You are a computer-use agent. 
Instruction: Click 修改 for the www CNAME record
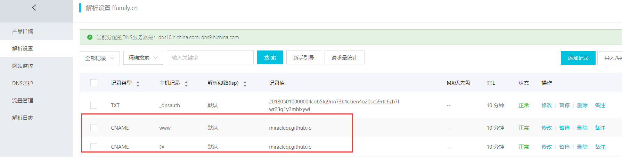click(547, 128)
